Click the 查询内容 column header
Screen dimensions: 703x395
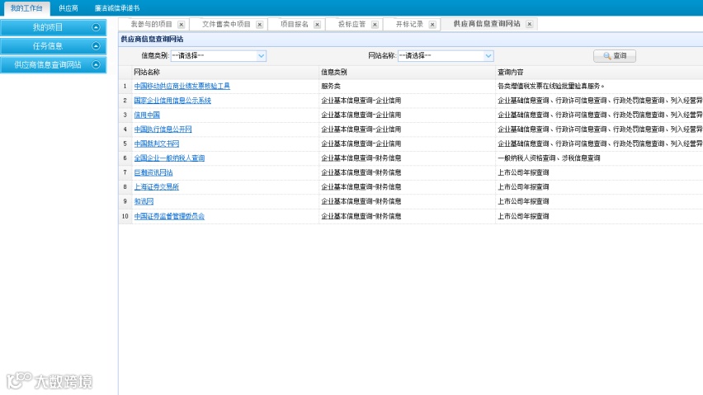[599, 72]
